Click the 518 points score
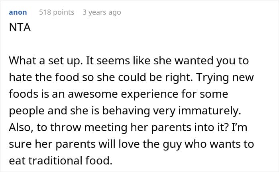The width and height of the screenshot is (279, 172). 57,12
